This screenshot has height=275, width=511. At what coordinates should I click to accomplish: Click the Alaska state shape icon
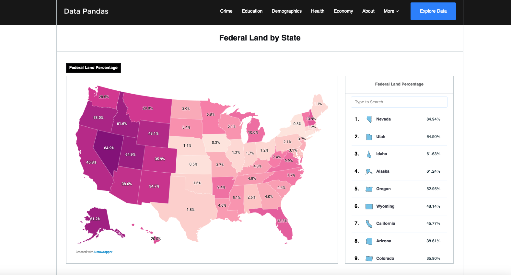coord(369,171)
